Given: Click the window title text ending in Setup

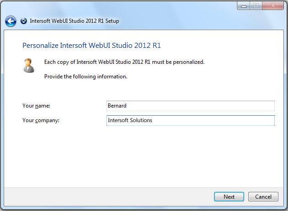Looking at the screenshot, I should tap(74, 21).
